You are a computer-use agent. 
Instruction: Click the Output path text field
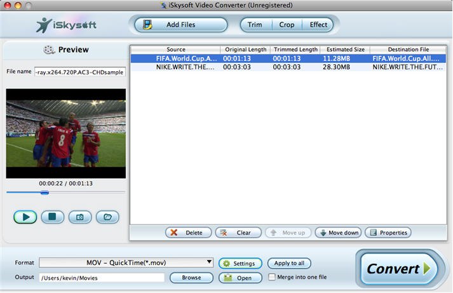point(102,278)
